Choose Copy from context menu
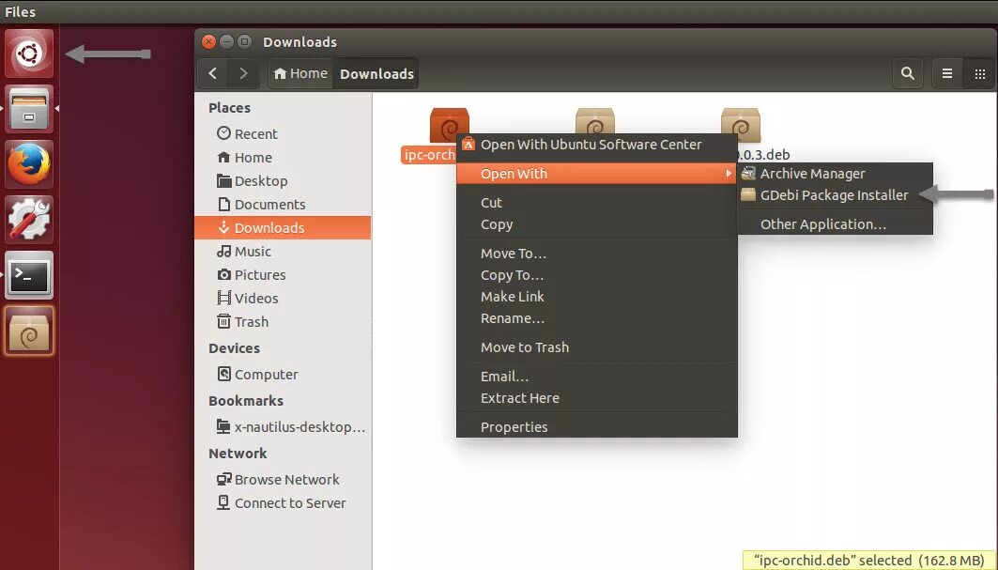The width and height of the screenshot is (998, 570). tap(596, 224)
